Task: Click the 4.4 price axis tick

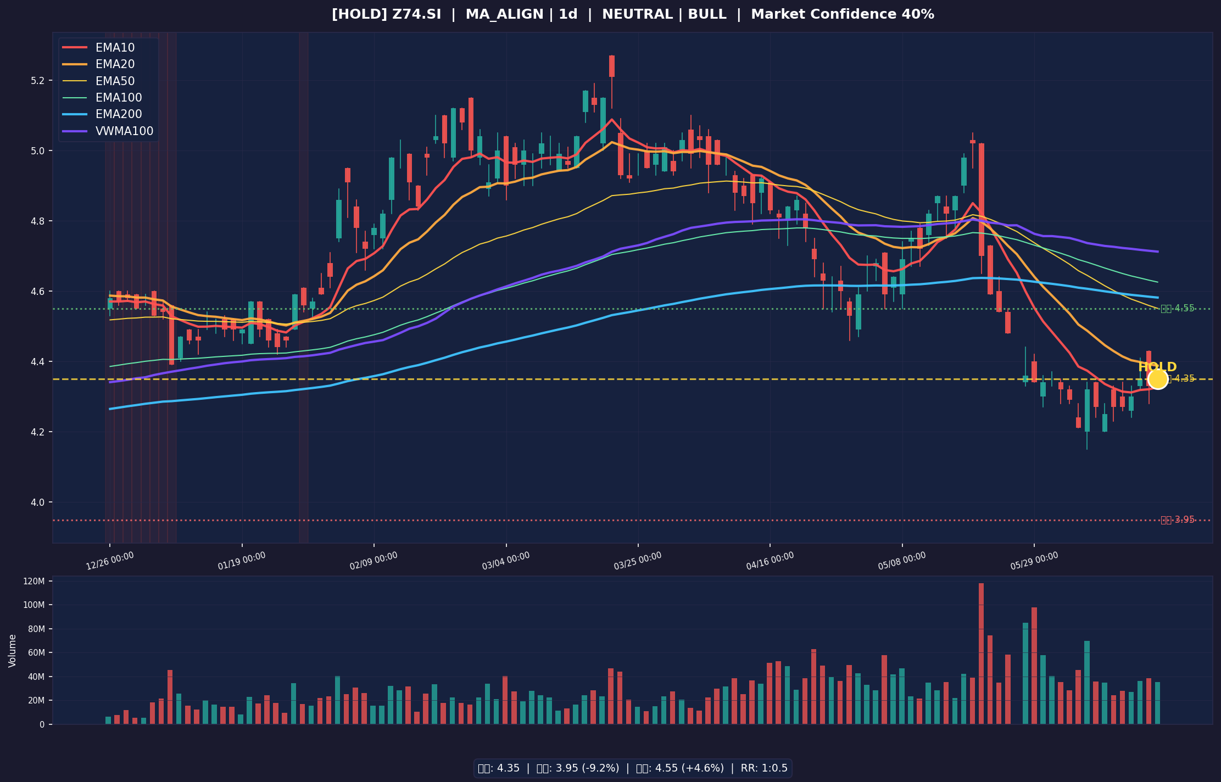Action: (37, 362)
